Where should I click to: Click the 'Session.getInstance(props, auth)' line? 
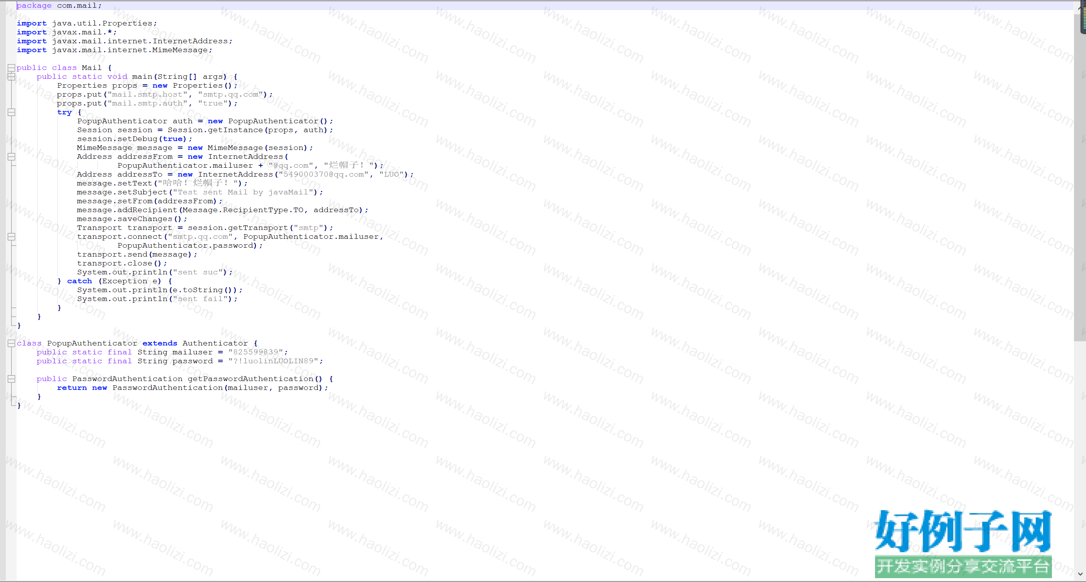click(205, 130)
